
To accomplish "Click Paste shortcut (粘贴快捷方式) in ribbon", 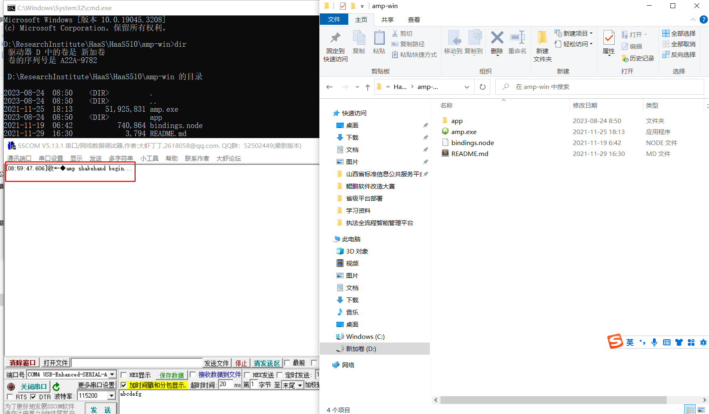I will (x=414, y=54).
